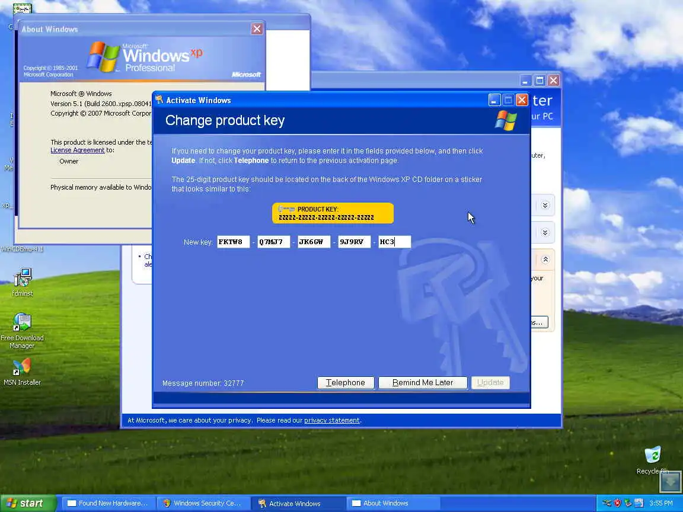Close the Activate Windows window
The width and height of the screenshot is (683, 512).
(522, 100)
